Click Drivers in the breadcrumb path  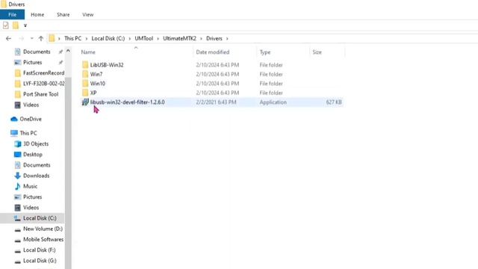click(214, 38)
